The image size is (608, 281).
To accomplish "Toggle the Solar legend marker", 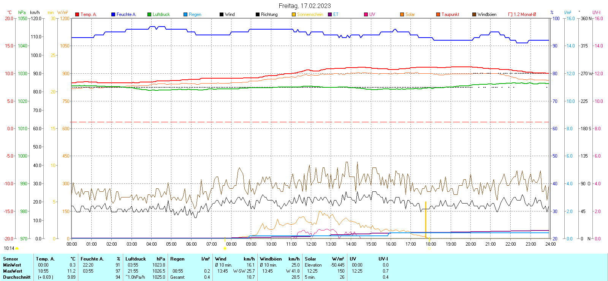I will (402, 14).
